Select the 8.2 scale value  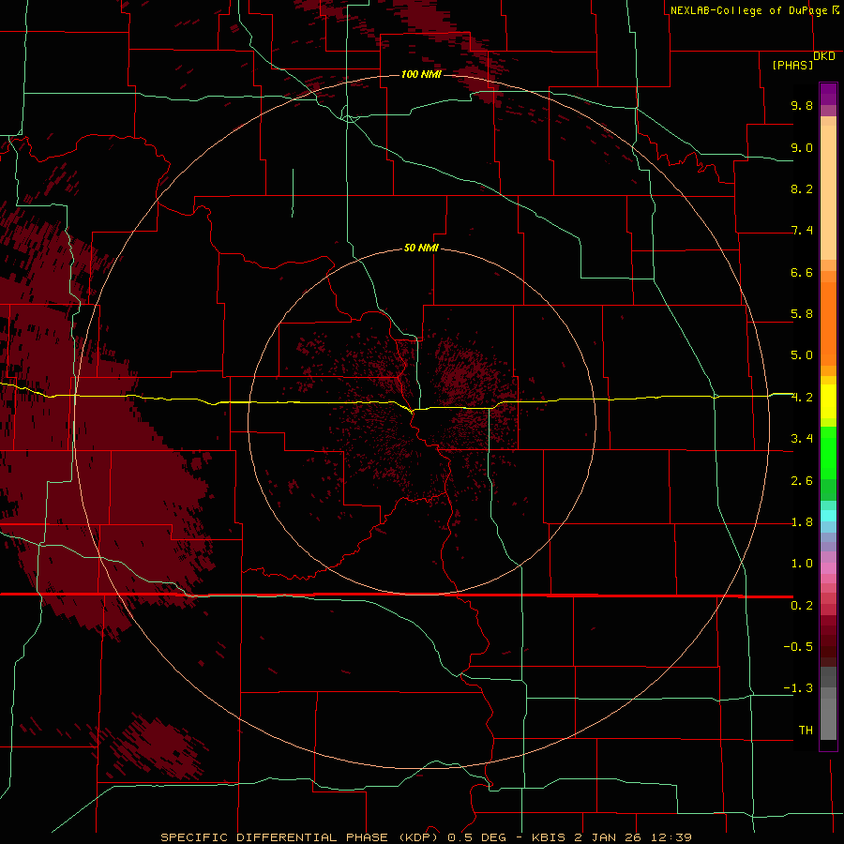802,188
